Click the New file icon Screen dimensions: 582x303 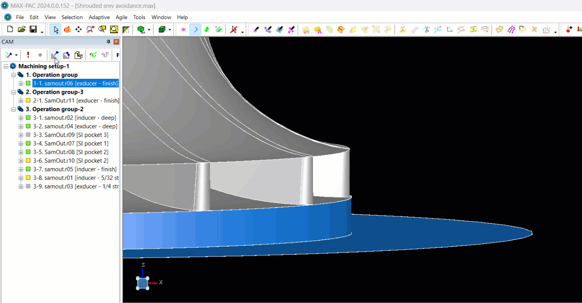10,29
